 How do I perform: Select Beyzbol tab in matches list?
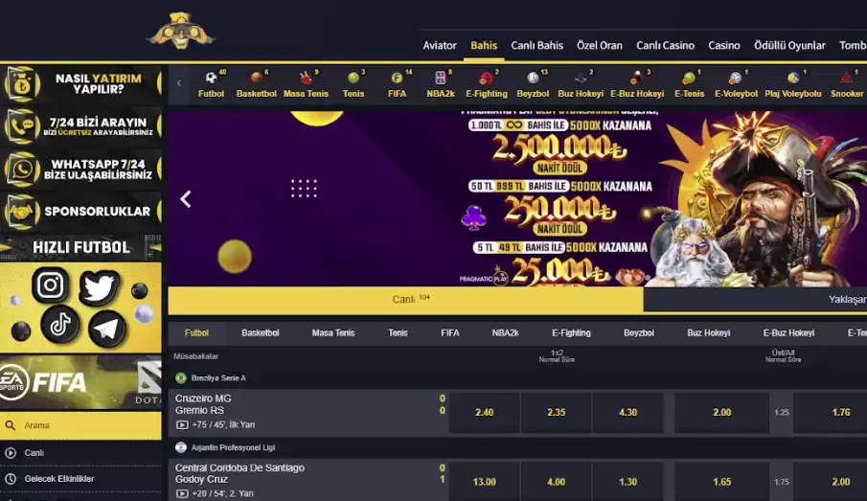639,333
